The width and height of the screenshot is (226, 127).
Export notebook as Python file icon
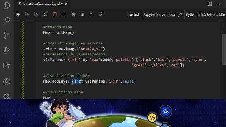point(100,14)
